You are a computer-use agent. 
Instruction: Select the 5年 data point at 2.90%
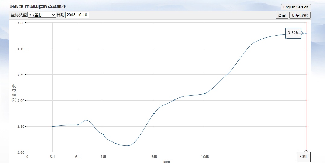click(154, 113)
